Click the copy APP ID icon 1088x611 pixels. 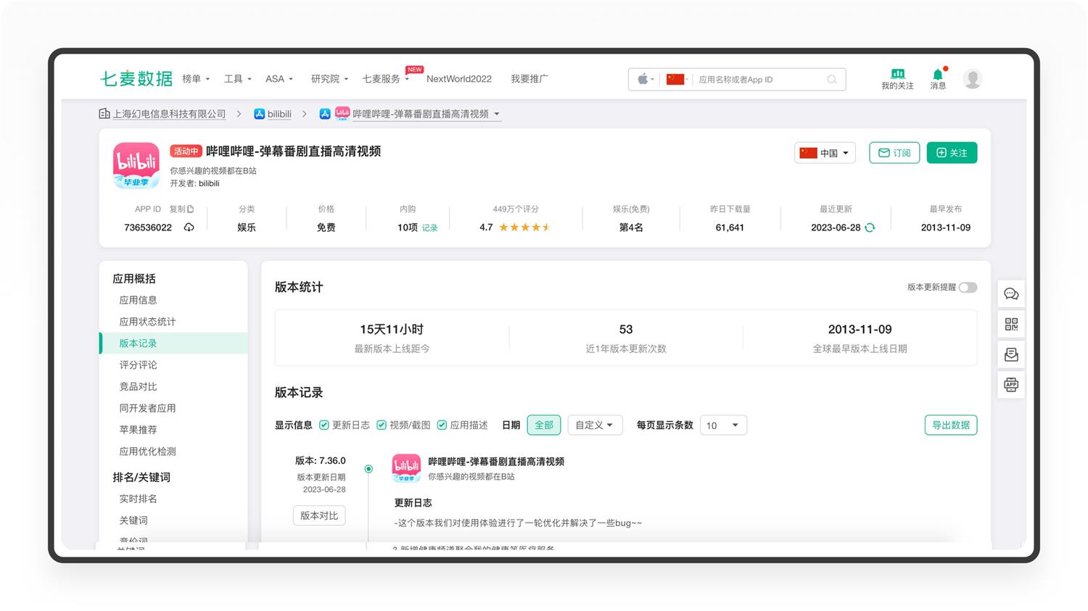(x=191, y=209)
